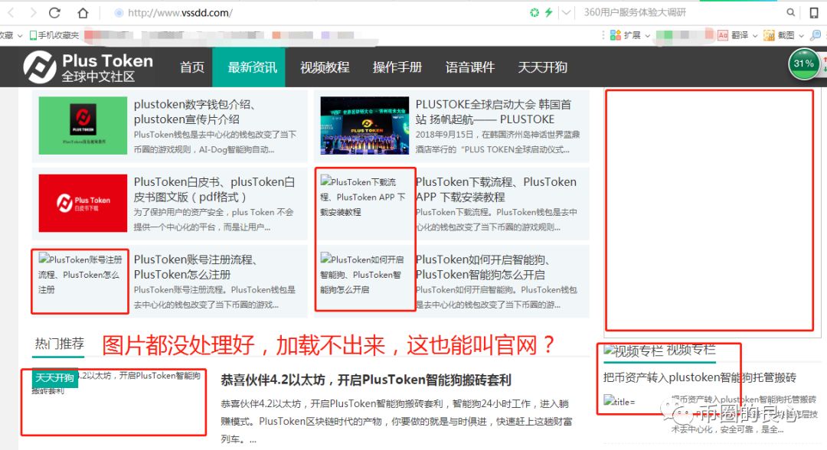Open headline 恭喜伙伴4.2以太坊 智能狗搬砖套利

[x=366, y=380]
